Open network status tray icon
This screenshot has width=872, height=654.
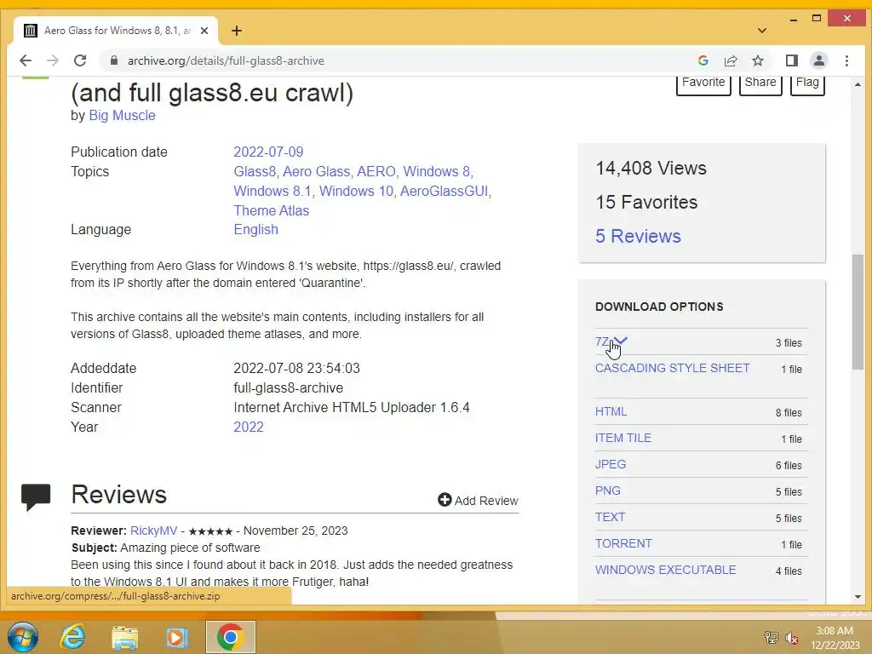coord(771,637)
